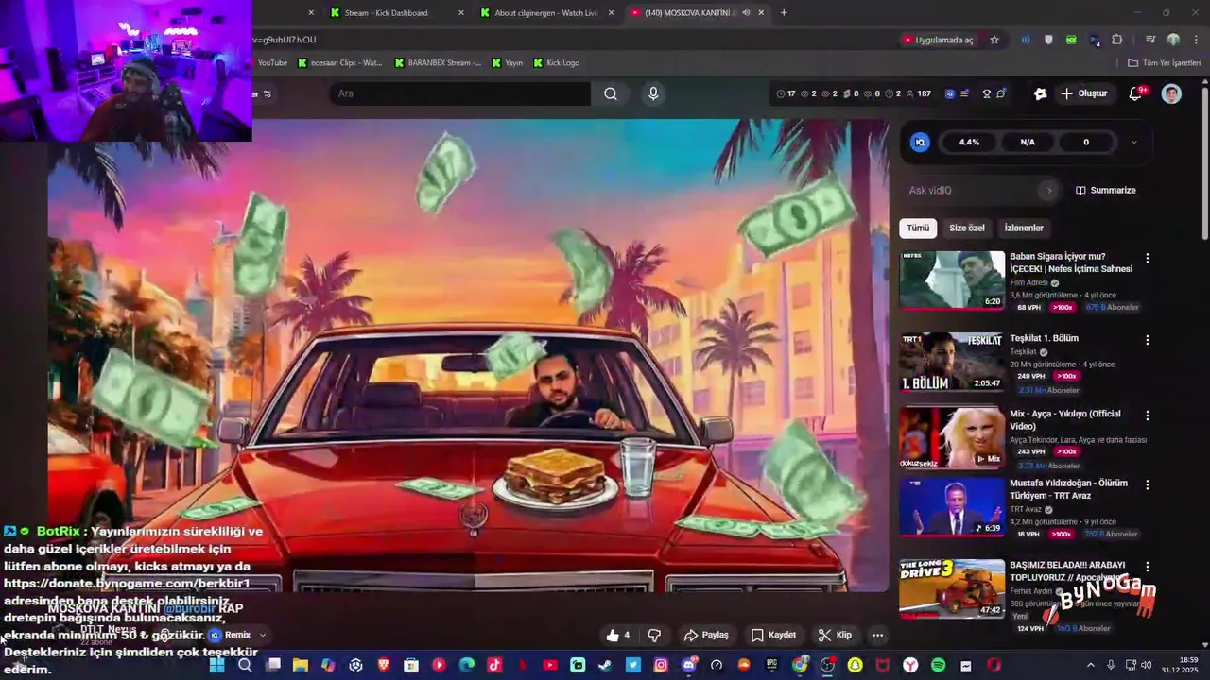
Task: Open options menu for Mix - Ayça Yıkılıyo
Action: pyautogui.click(x=1148, y=416)
